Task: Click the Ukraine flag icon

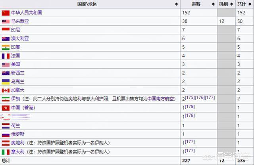Action: 6,82
